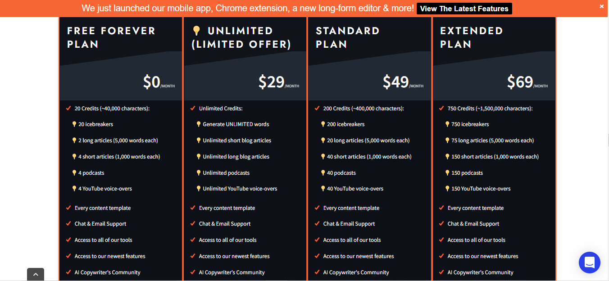Click lightbulb next to 150 podcasts

point(447,173)
